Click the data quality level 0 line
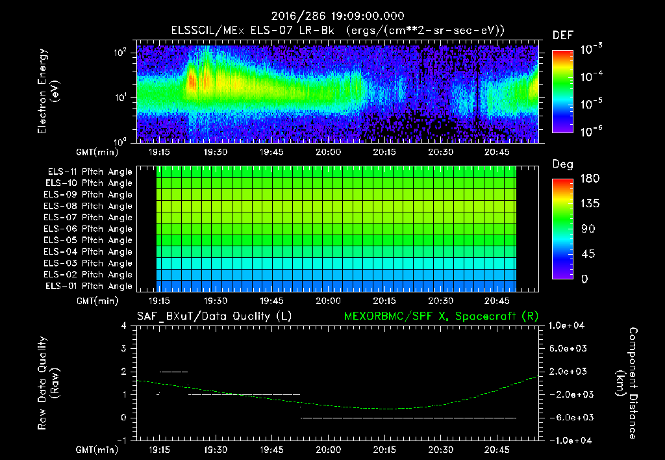The width and height of the screenshot is (665, 460). (x=408, y=418)
